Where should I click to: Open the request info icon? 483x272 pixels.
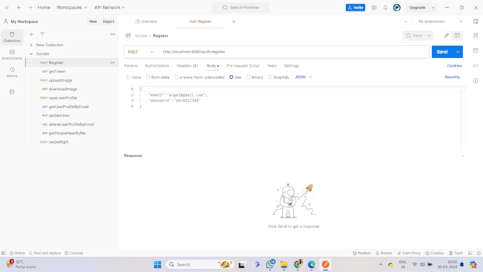click(x=476, y=81)
